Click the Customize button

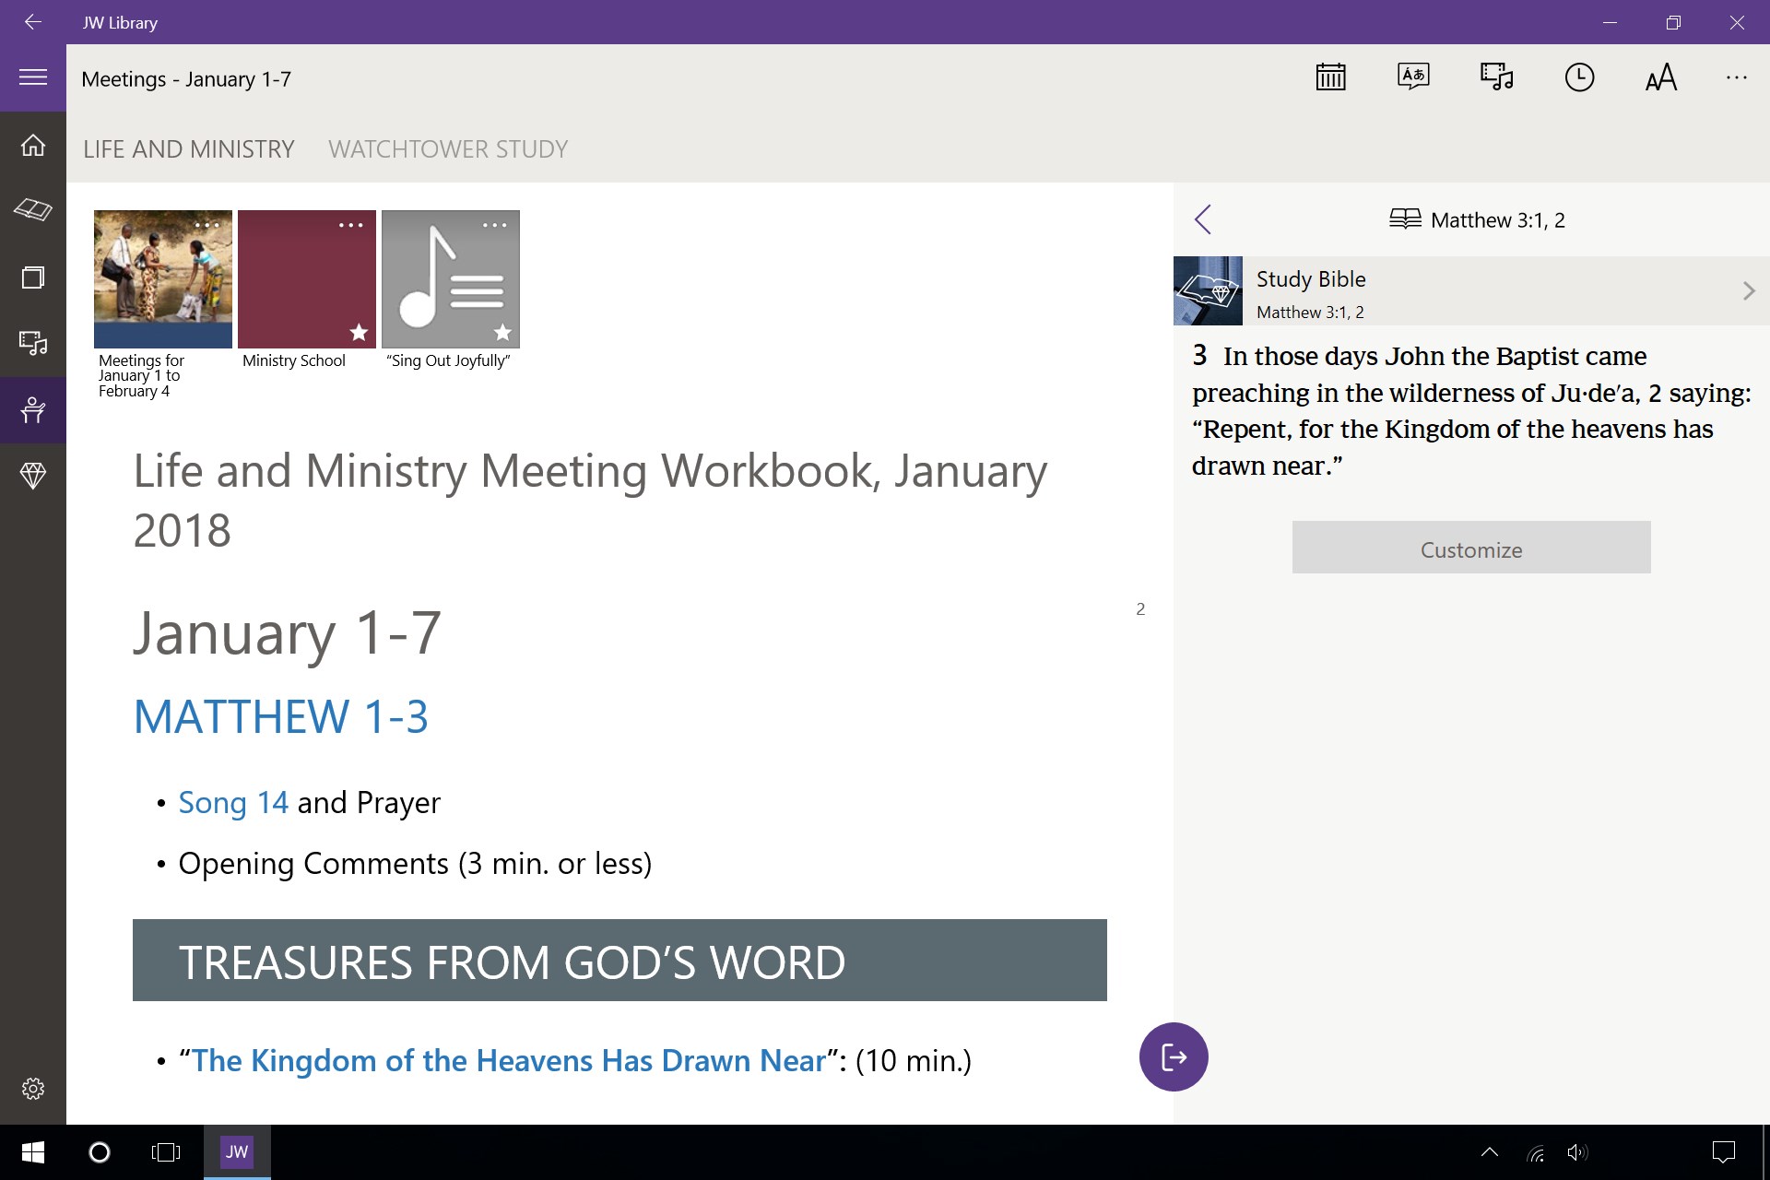tap(1470, 548)
